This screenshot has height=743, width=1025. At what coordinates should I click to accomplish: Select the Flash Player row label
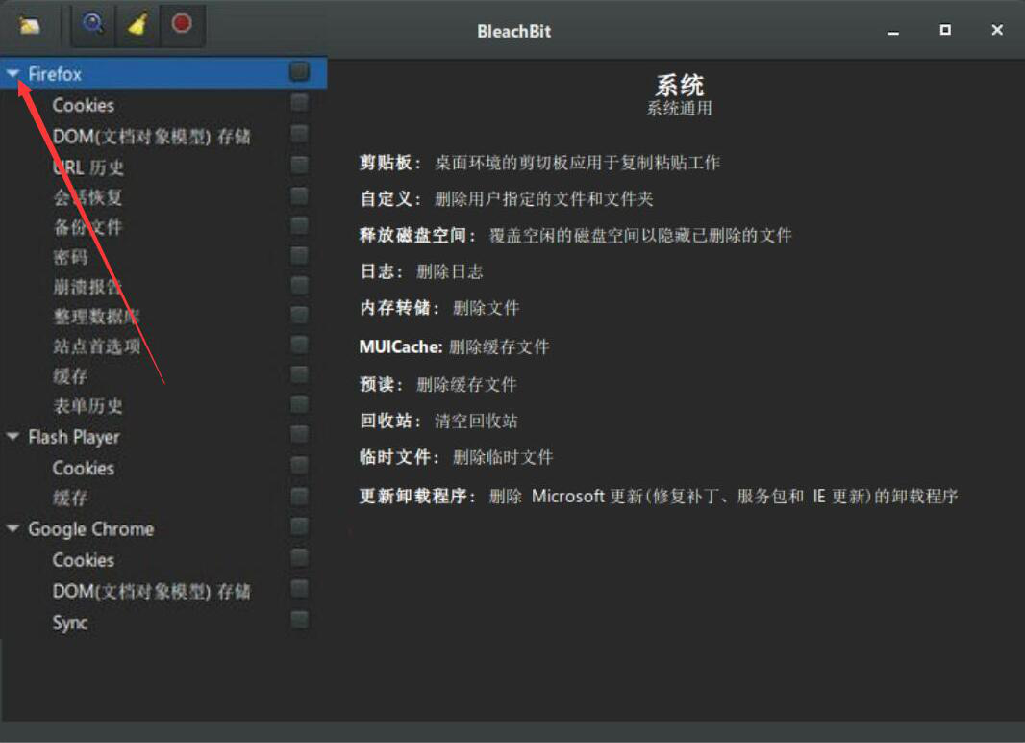coord(74,437)
